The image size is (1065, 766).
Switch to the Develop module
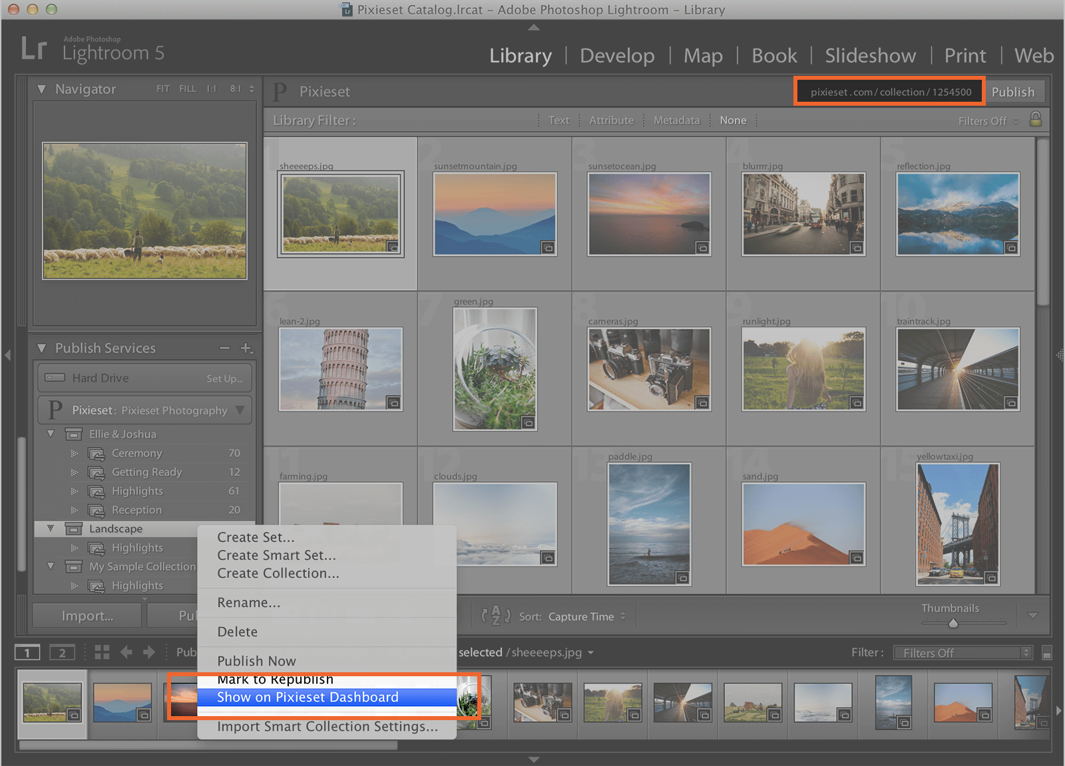(616, 56)
